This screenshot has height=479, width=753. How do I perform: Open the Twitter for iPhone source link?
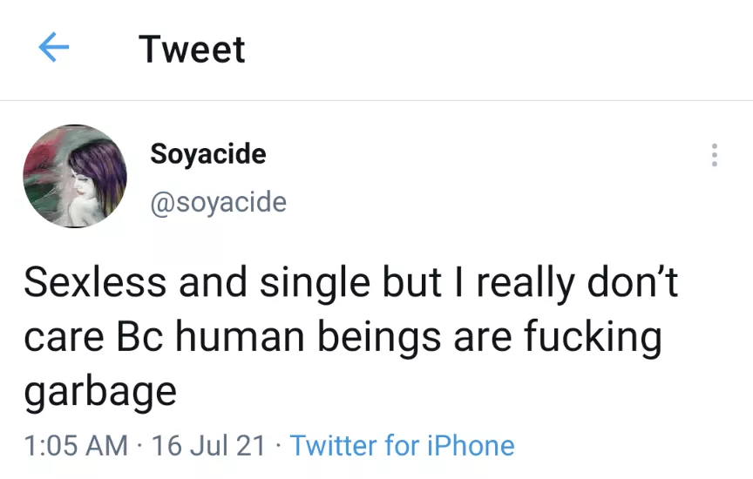pyautogui.click(x=402, y=446)
